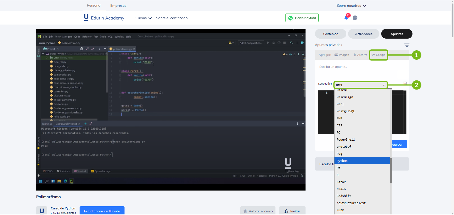The width and height of the screenshot is (454, 215).
Task: Open the Sobre nosotros dropdown
Action: tap(351, 6)
